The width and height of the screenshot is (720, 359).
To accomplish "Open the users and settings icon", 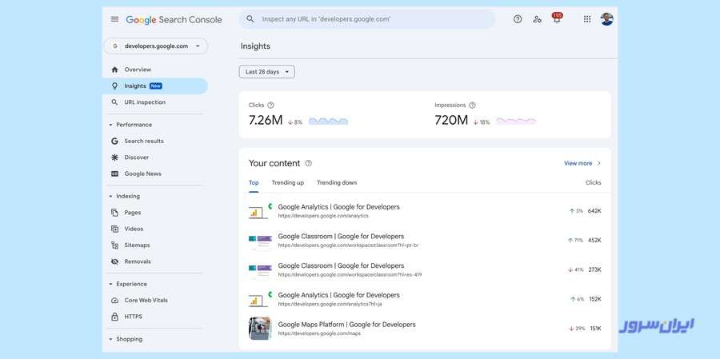I will pyautogui.click(x=537, y=19).
